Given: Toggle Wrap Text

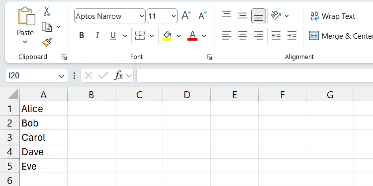Looking at the screenshot, I should [x=333, y=16].
